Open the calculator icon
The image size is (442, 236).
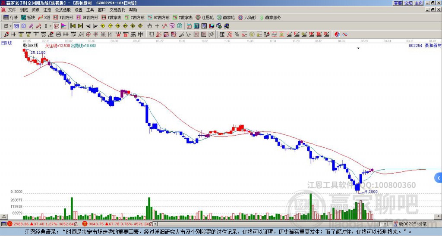click(x=197, y=26)
